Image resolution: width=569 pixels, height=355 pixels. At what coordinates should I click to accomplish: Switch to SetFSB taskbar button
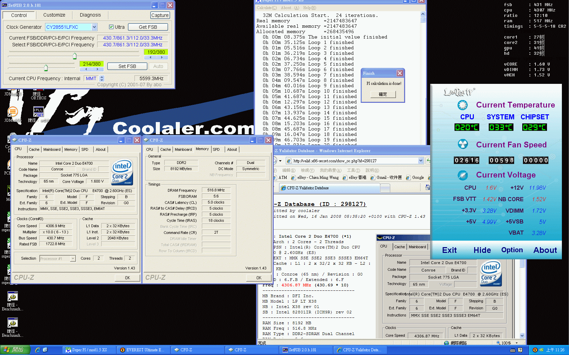coord(307,350)
